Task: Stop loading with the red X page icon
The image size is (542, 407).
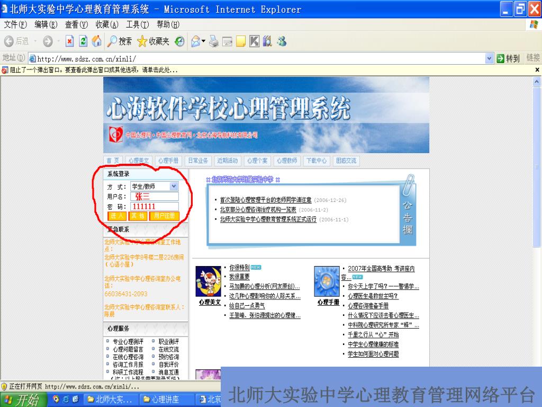Action: point(69,41)
